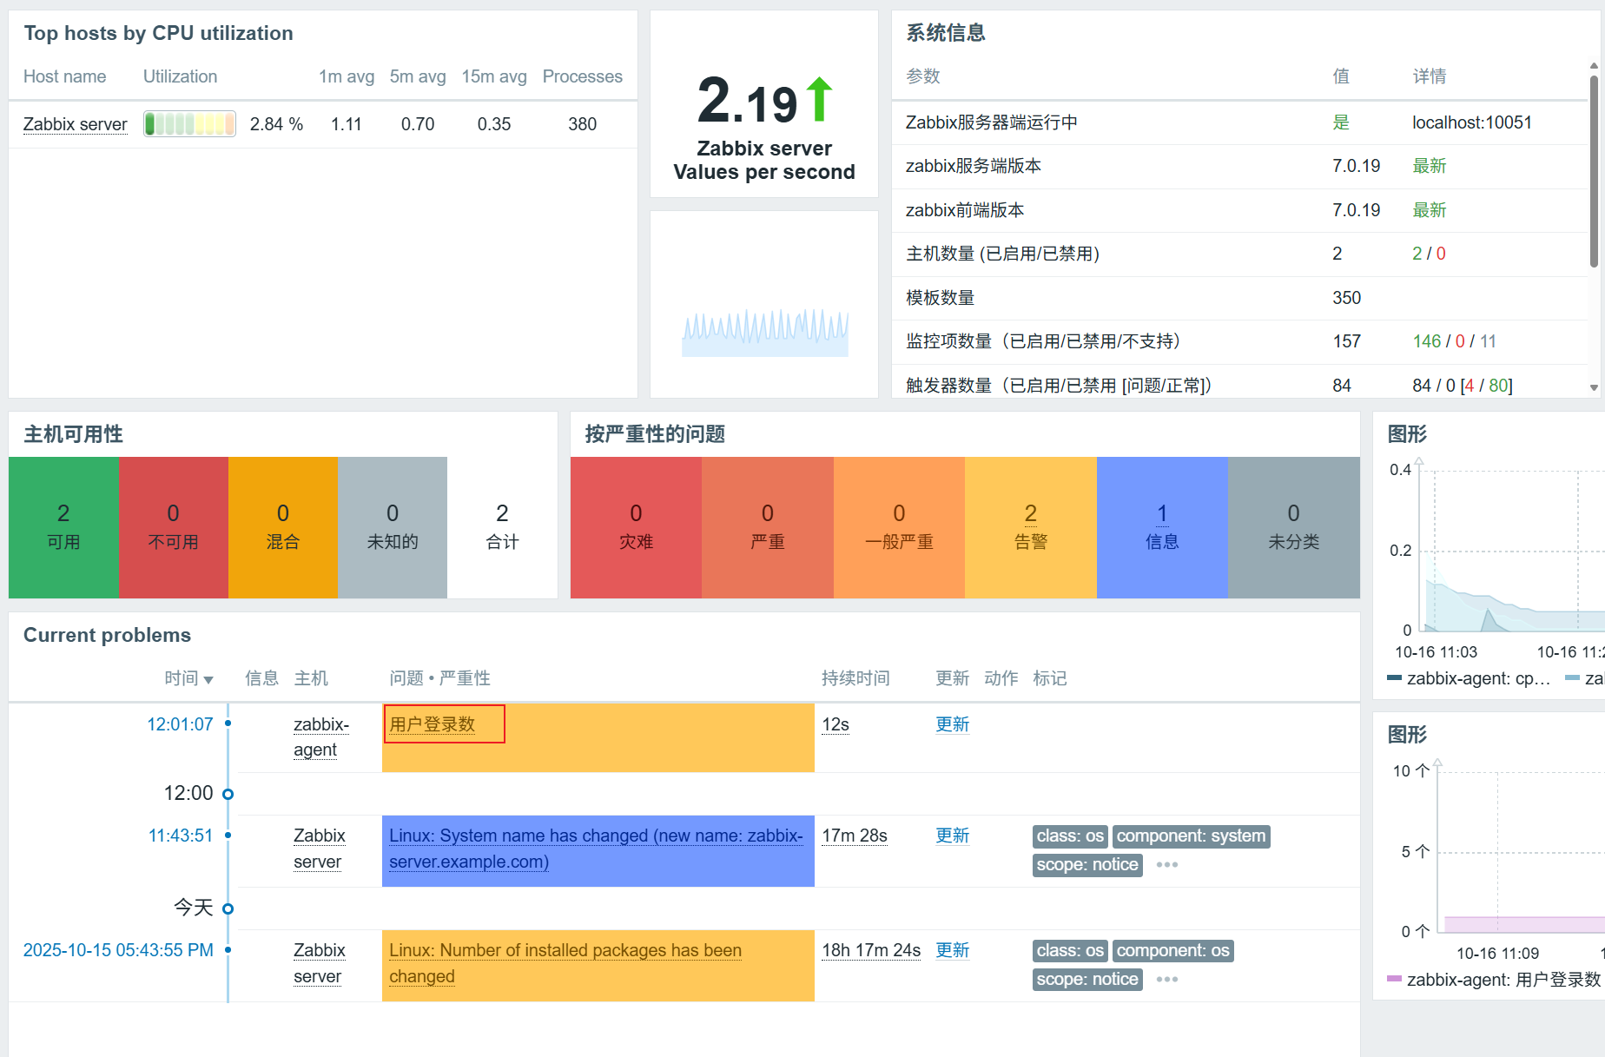Sort problems by the time column header
Screen dimensions: 1605x1057
click(188, 678)
